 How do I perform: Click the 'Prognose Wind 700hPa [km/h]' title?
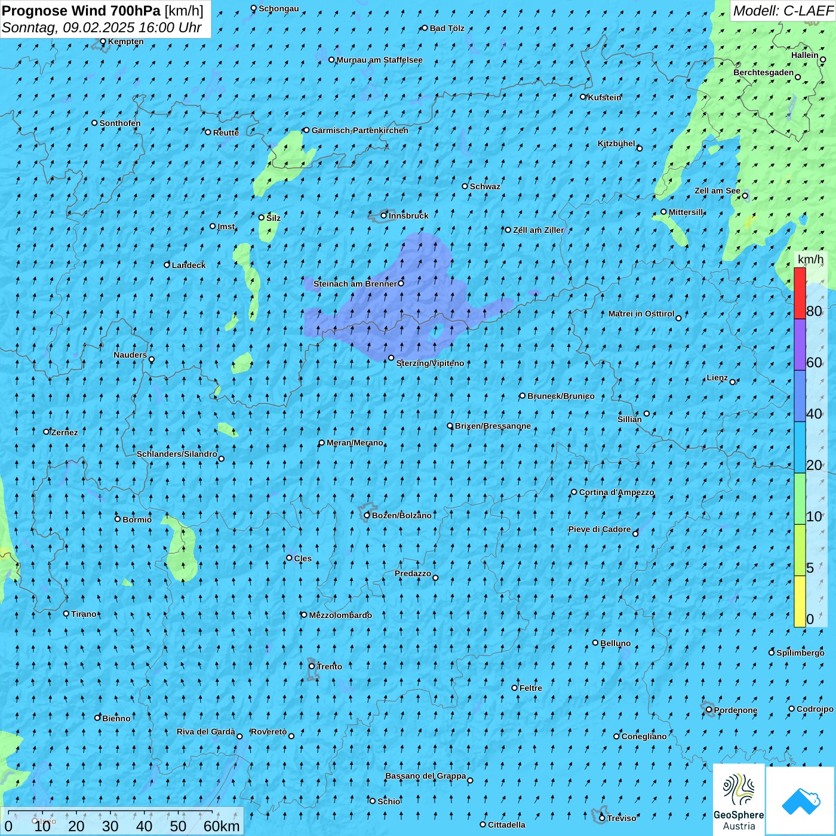(x=103, y=11)
